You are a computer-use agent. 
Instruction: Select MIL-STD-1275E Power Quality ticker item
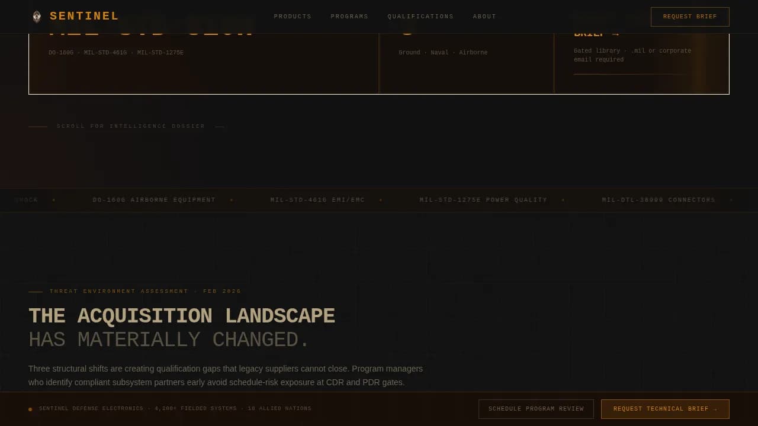click(483, 200)
